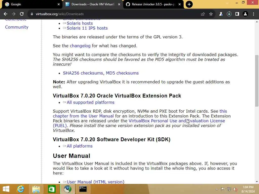This screenshot has height=194, width=259.
Task: Open the network status tray icon
Action: click(x=229, y=189)
